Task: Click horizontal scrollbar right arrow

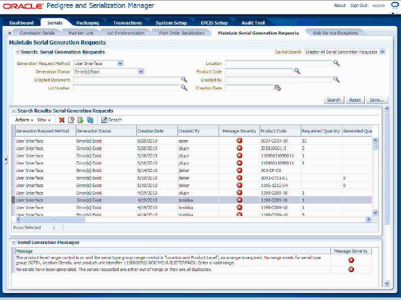Action: [x=368, y=219]
